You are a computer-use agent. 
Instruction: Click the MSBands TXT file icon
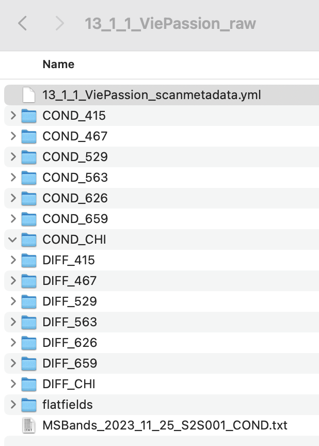point(29,425)
